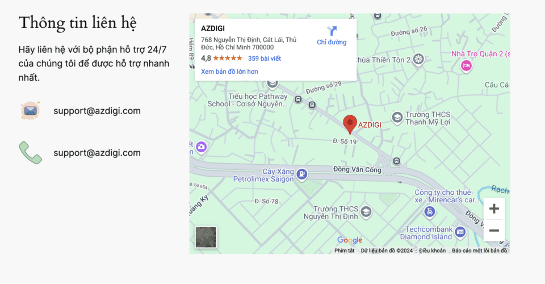Zoom out with the minus button
Image resolution: width=545 pixels, height=284 pixels.
pos(494,230)
